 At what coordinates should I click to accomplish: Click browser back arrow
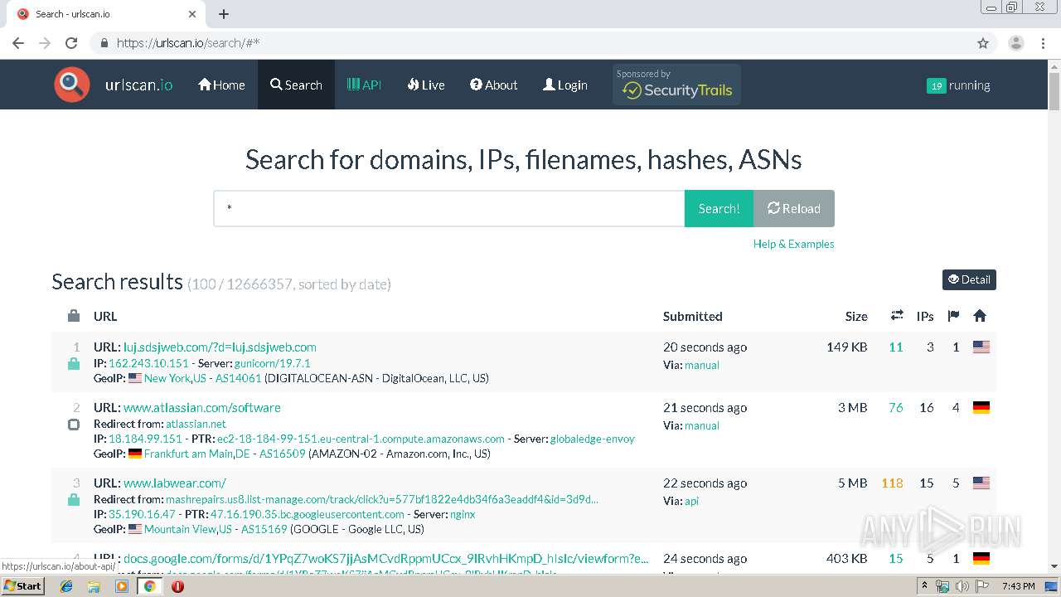[18, 43]
